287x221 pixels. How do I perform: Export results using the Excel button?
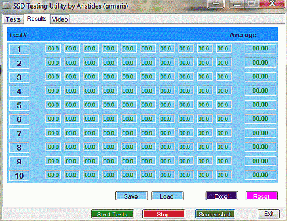[222, 196]
